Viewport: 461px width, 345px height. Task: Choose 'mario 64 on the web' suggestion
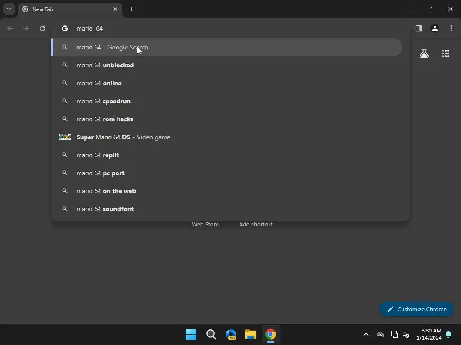(227, 191)
